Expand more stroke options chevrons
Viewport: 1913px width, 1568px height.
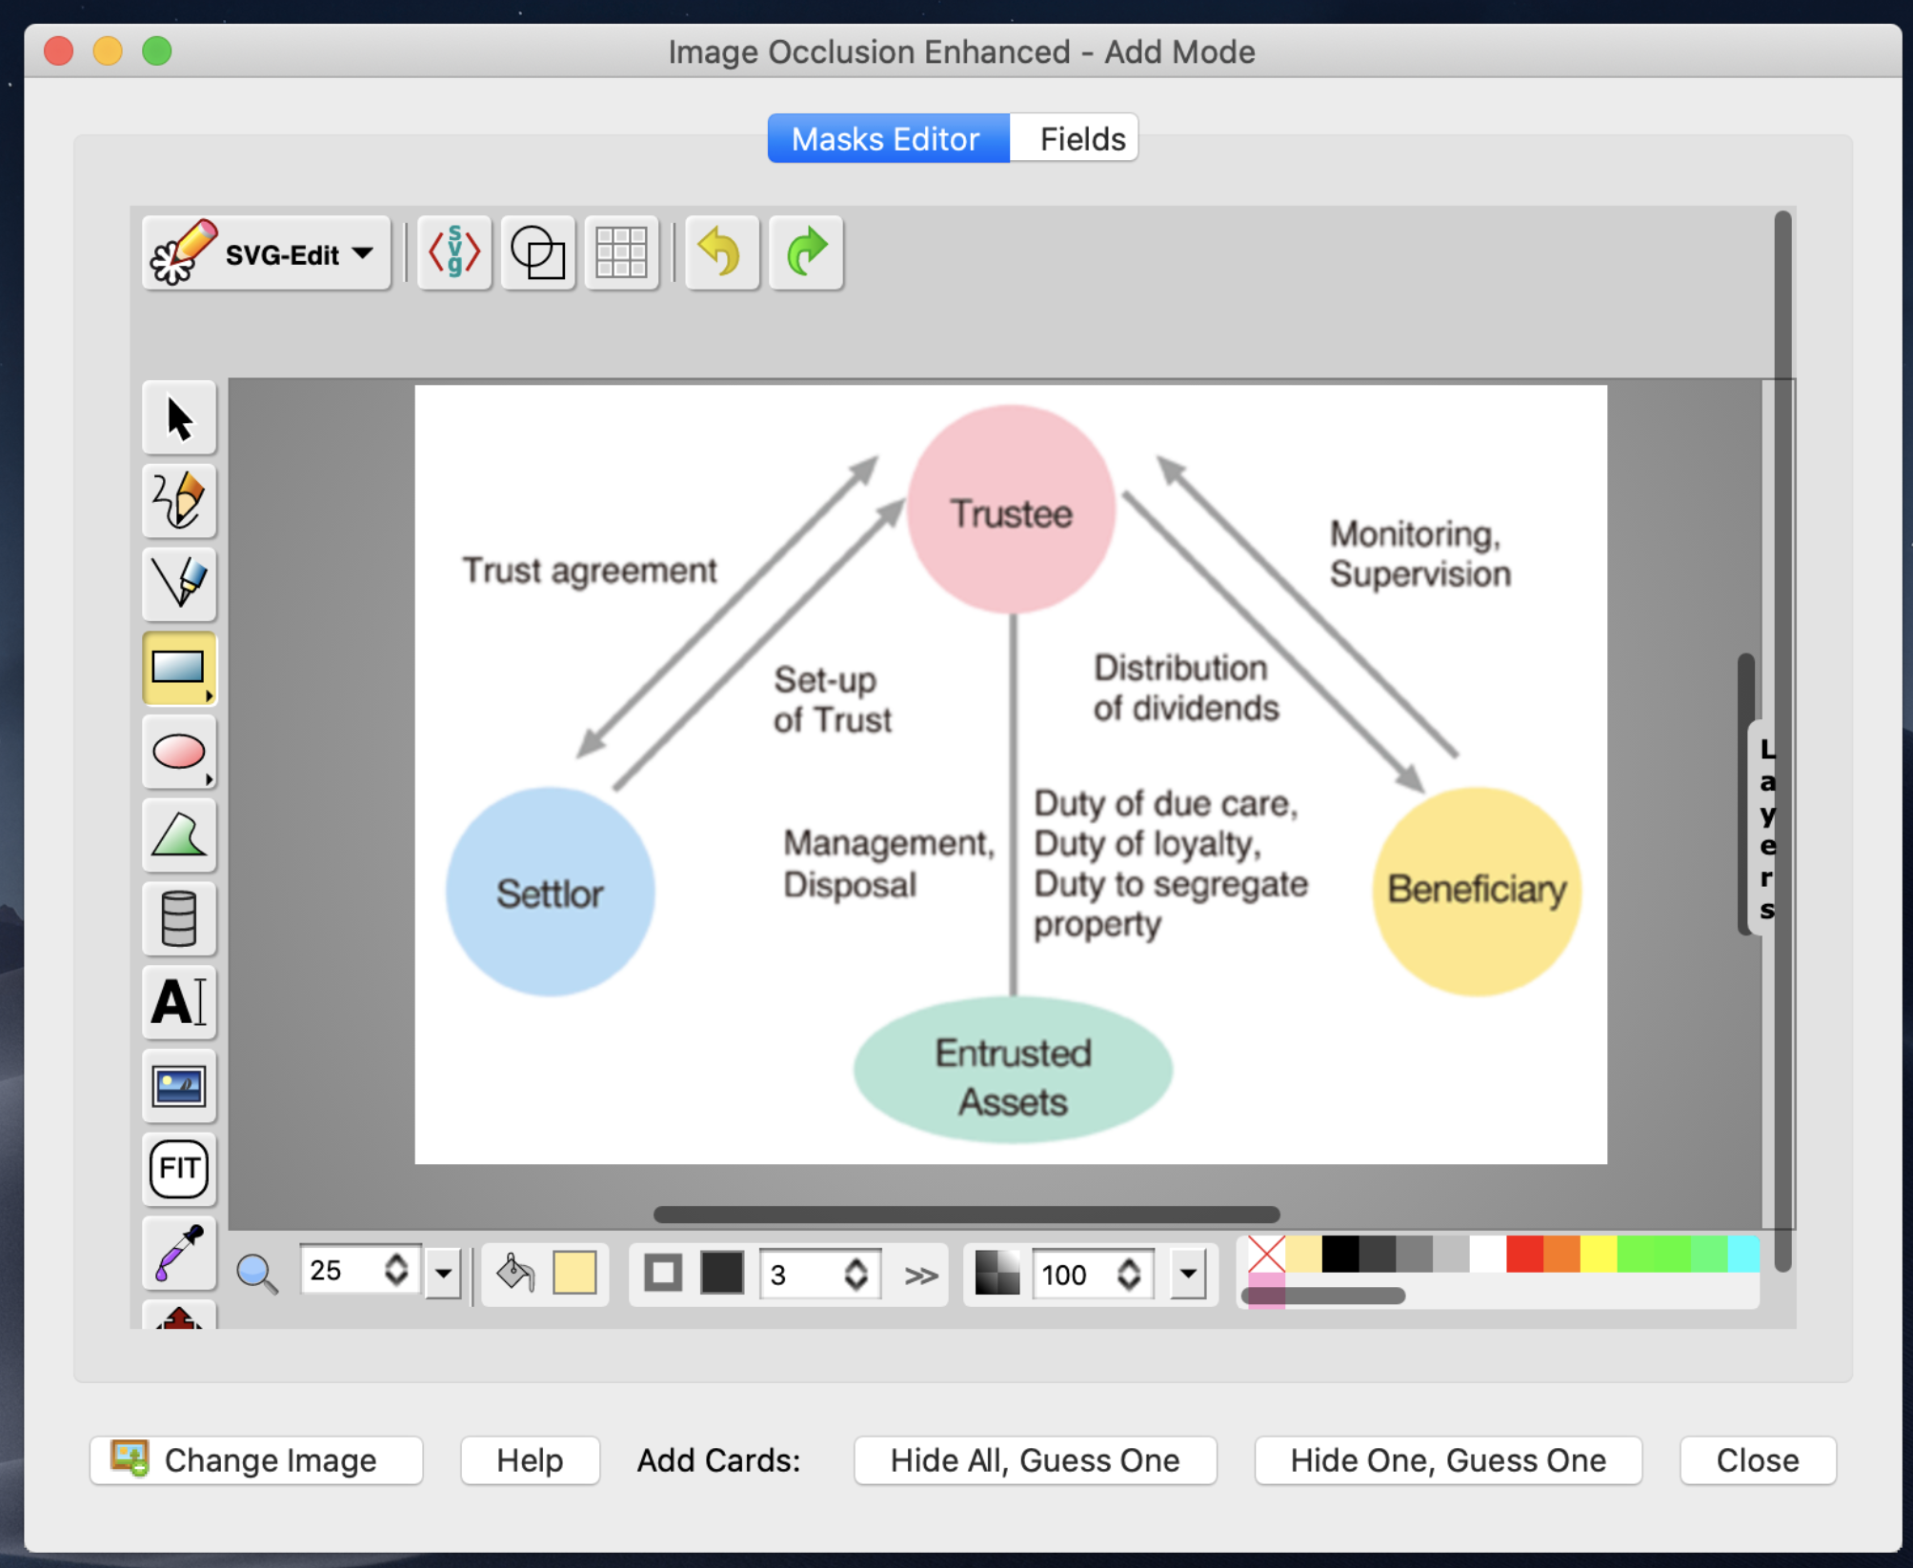[x=921, y=1275]
